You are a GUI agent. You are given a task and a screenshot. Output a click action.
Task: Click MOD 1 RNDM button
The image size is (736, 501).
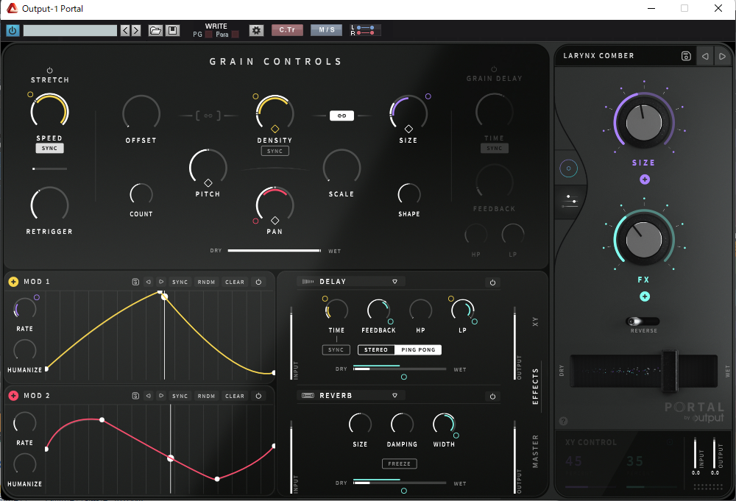coord(206,282)
